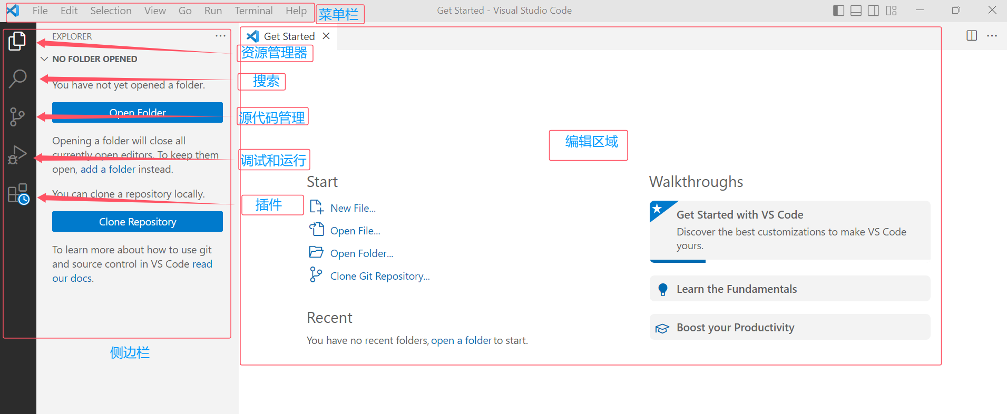Open the Run and Debug view

17,155
